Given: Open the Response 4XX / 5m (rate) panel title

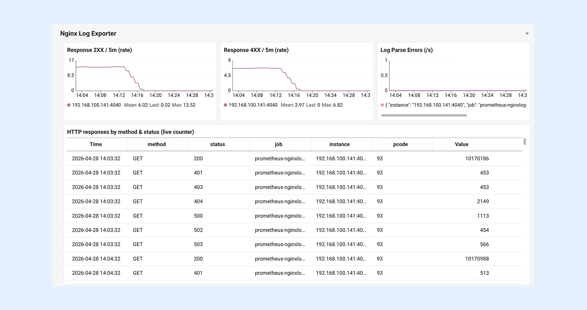Looking at the screenshot, I should (256, 50).
